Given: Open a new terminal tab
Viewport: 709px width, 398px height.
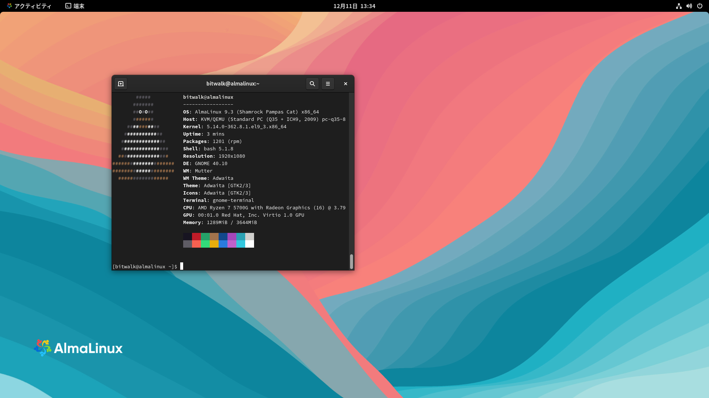Looking at the screenshot, I should pos(121,84).
